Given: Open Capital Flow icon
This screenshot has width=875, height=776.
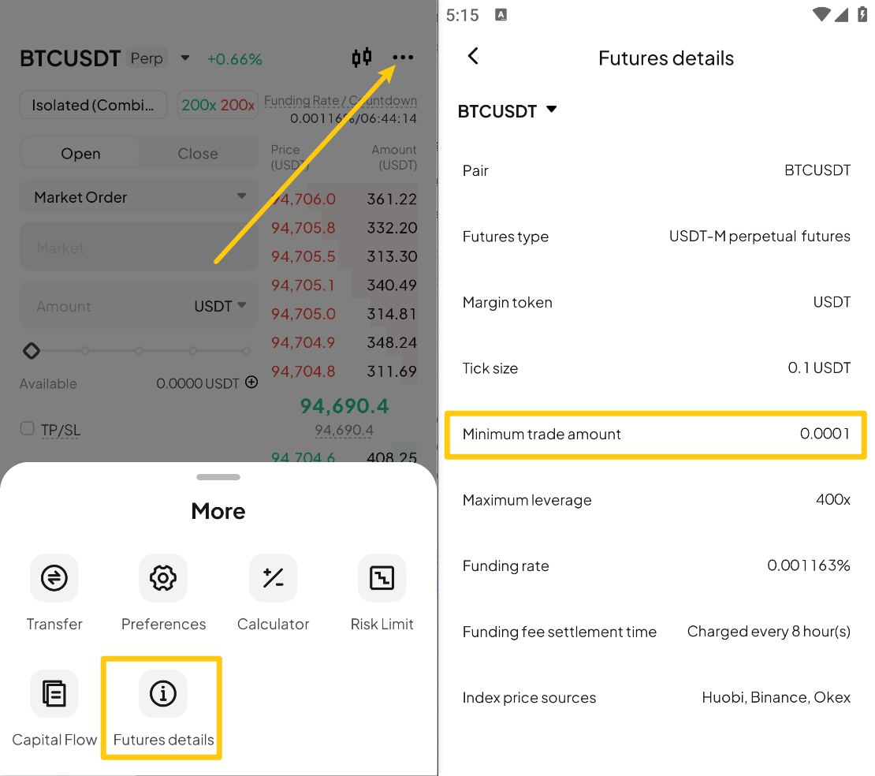Looking at the screenshot, I should (x=54, y=693).
